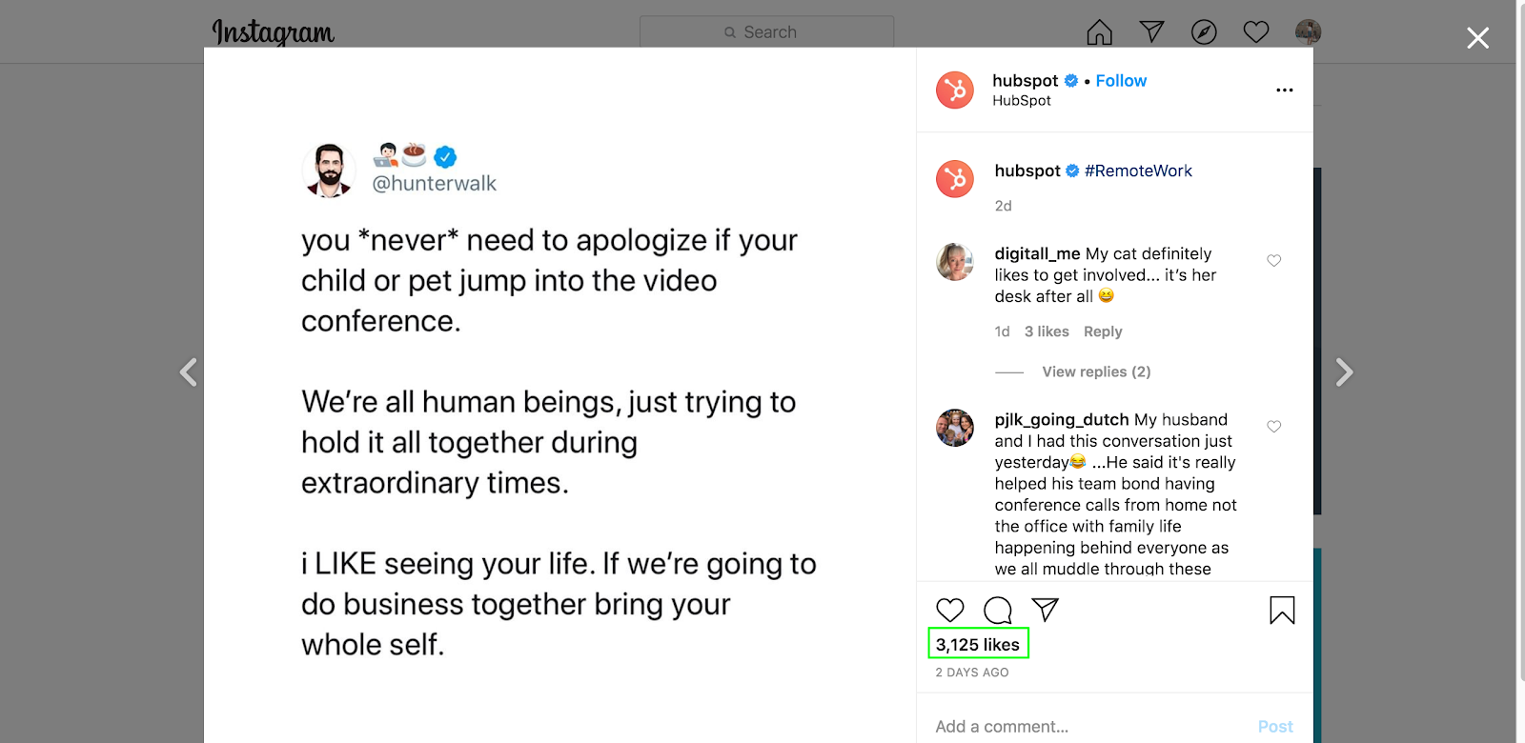1525x743 pixels.
Task: Like digitall_me's comment with its heart
Action: (x=1273, y=260)
